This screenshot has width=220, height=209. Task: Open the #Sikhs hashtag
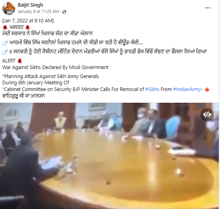click(152, 89)
